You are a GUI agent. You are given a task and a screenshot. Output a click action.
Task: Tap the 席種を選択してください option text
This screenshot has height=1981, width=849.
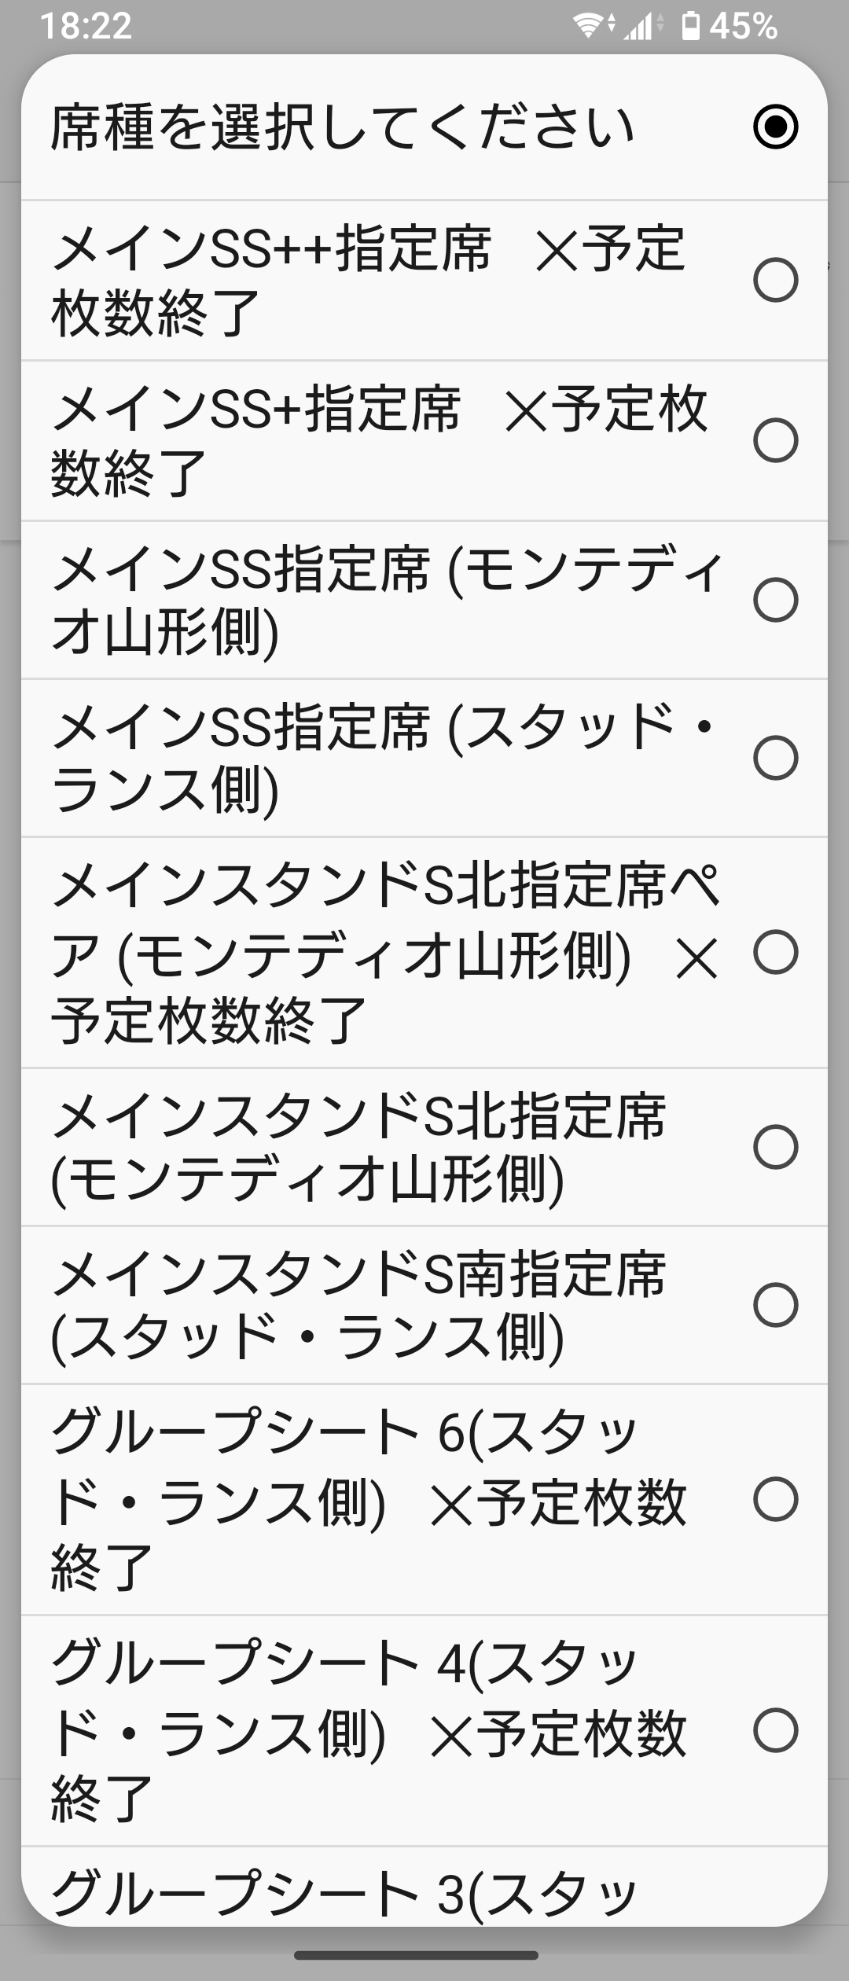tap(343, 127)
